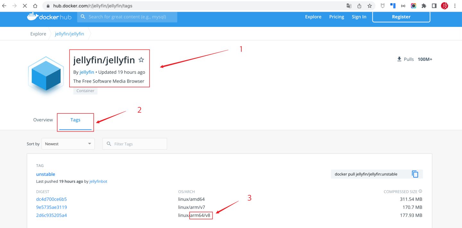462x228 pixels.
Task: Click the lock icon in the address bar
Action: (x=48, y=6)
